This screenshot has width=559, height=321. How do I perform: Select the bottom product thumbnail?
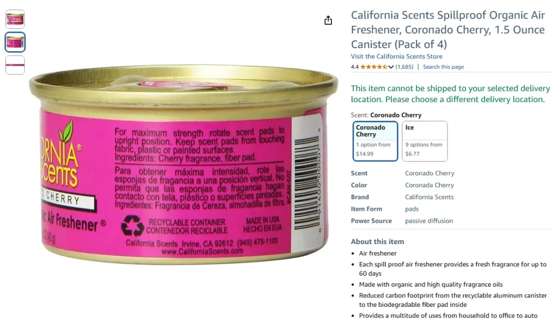click(15, 65)
